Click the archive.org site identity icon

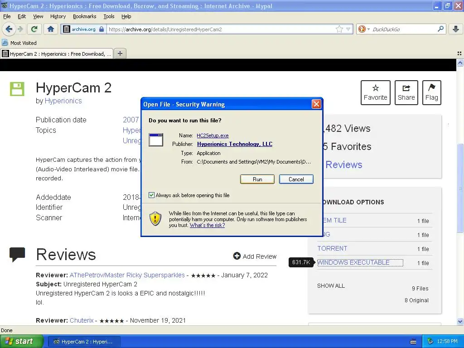click(x=67, y=29)
